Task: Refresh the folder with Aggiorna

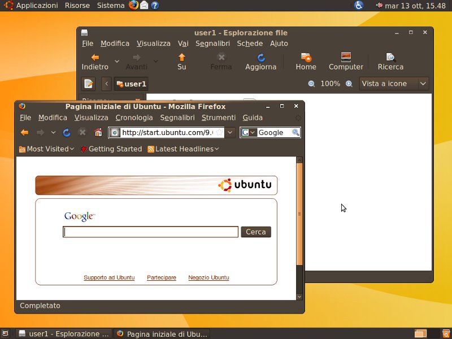Action: pyautogui.click(x=261, y=62)
